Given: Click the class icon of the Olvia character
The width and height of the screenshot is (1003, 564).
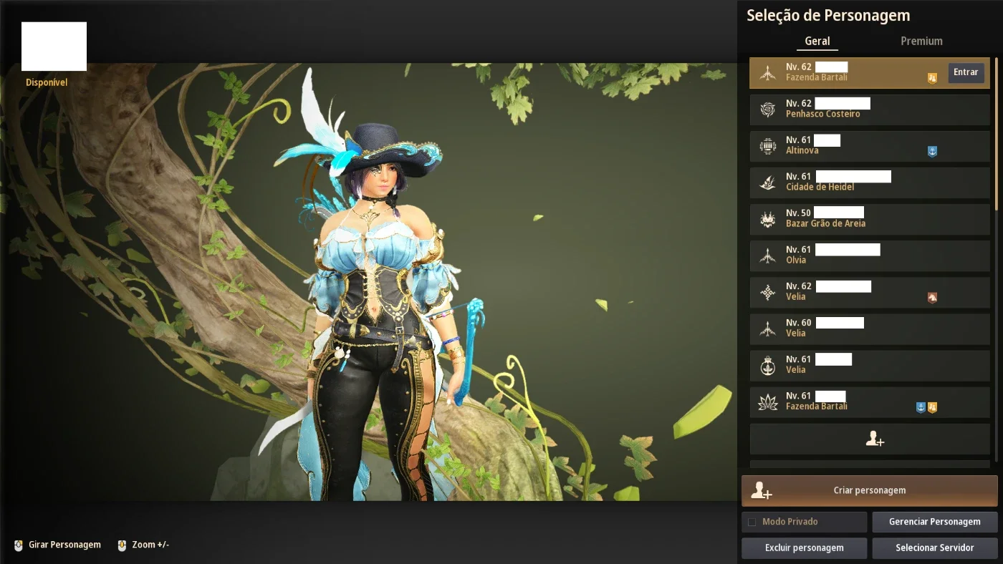Looking at the screenshot, I should click(x=767, y=256).
